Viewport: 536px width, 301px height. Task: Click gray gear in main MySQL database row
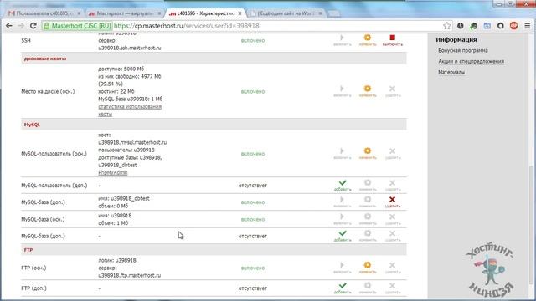pyautogui.click(x=367, y=217)
